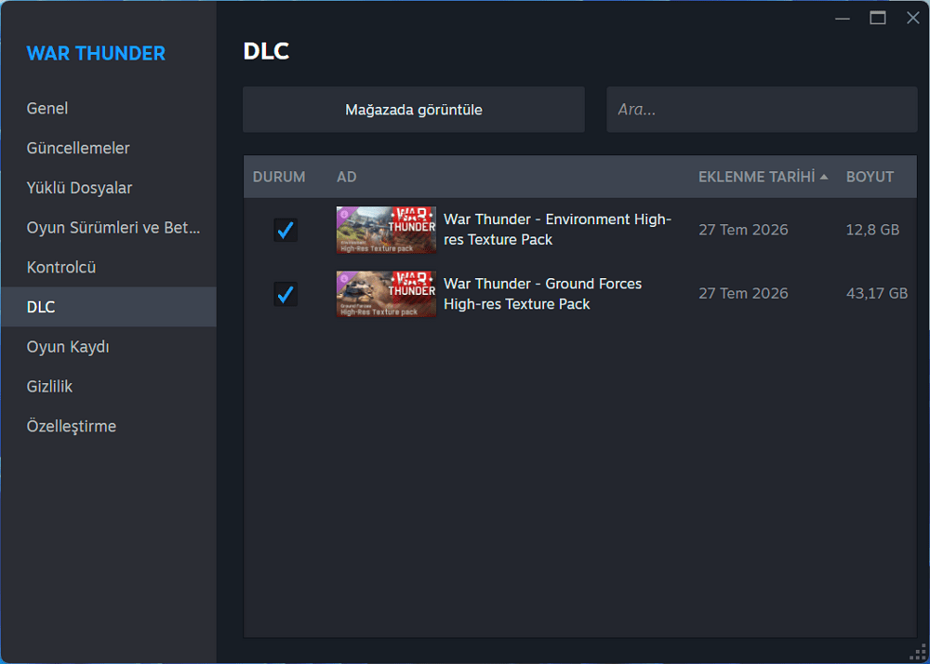Screen dimensions: 930x664
Task: Close the properties window
Action: coord(913,19)
